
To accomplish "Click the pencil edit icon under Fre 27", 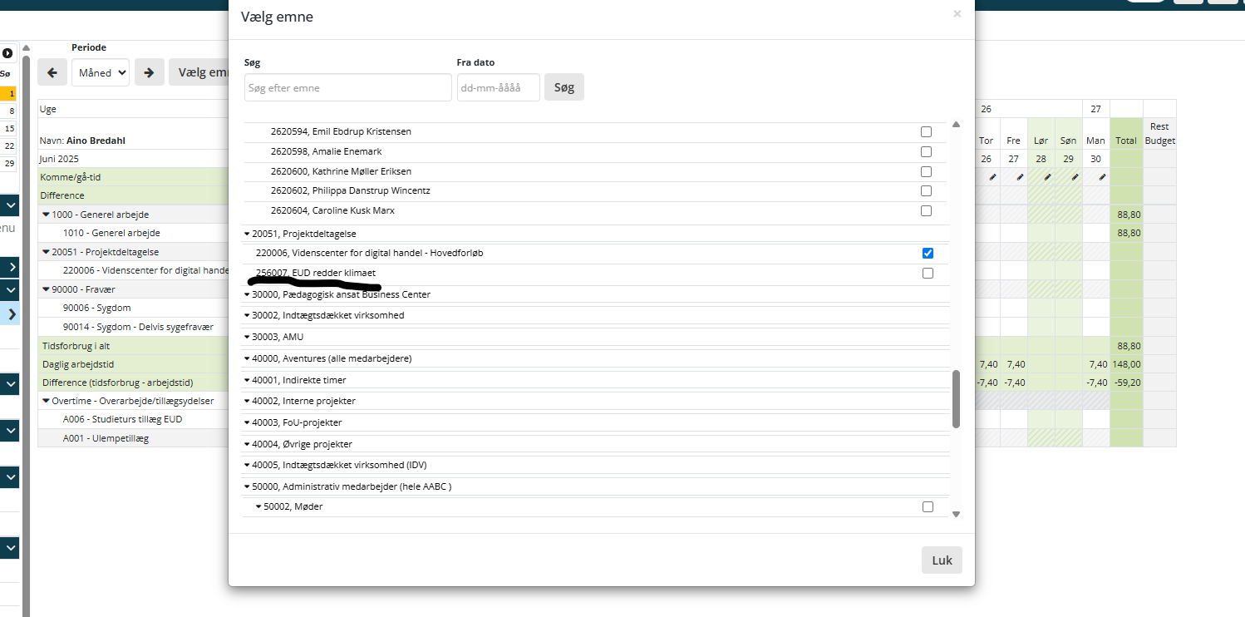I will pos(1019,177).
